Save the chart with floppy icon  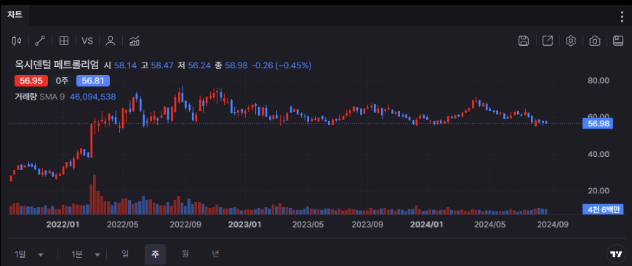pyautogui.click(x=524, y=41)
